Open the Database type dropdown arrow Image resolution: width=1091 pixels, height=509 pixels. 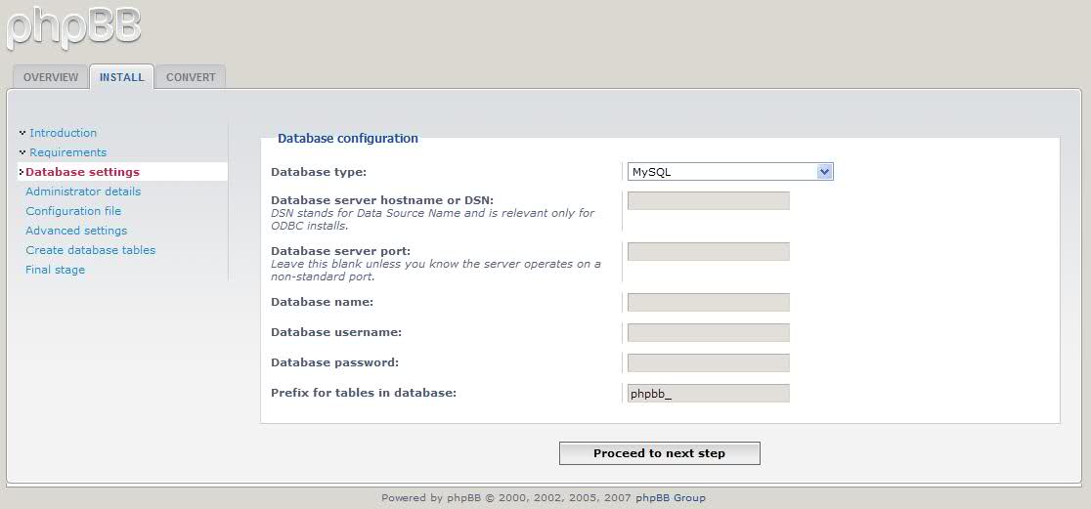click(824, 172)
